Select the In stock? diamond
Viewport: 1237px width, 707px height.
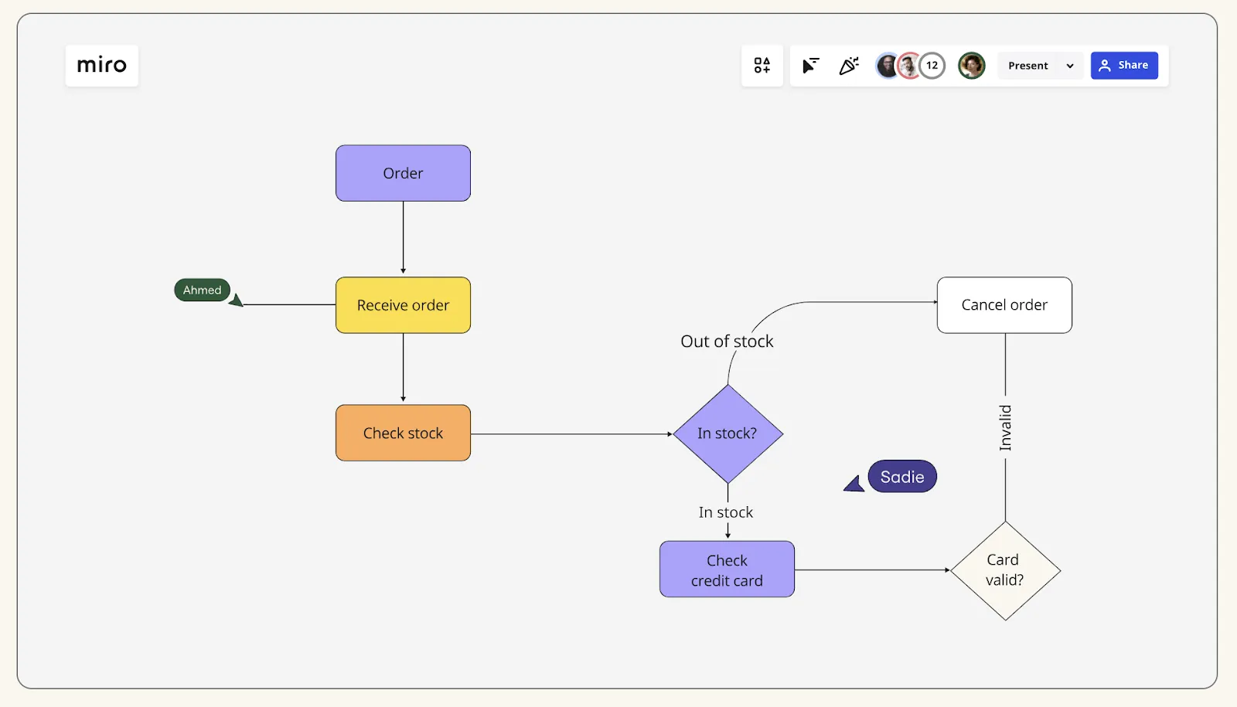tap(728, 433)
